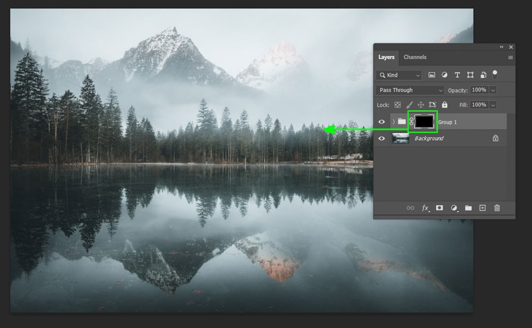Open the Layers panel flyout menu

click(x=510, y=57)
